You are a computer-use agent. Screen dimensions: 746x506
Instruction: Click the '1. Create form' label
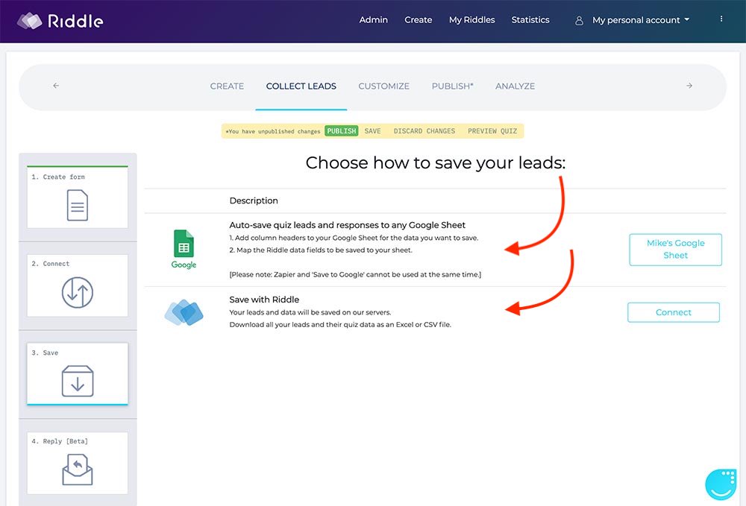click(58, 177)
